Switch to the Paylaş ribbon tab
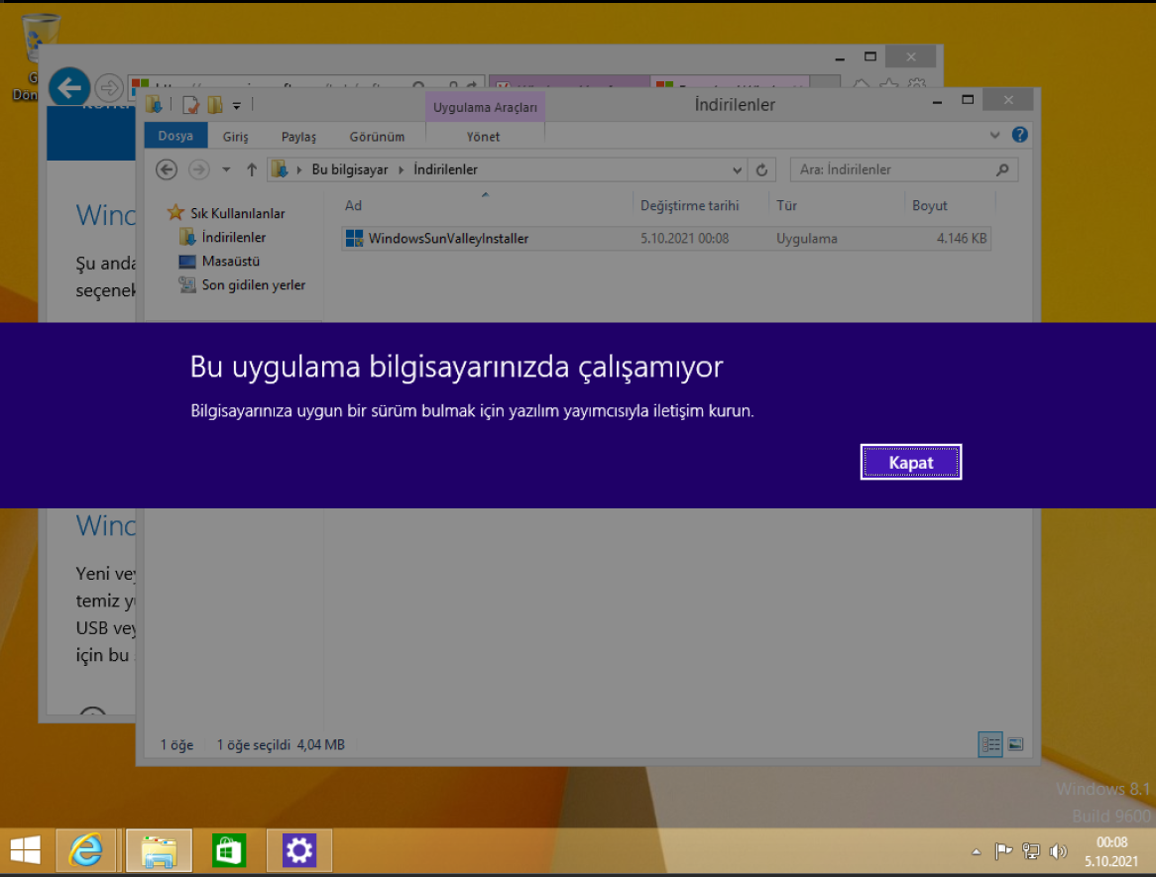Viewport: 1156px width, 877px height. tap(298, 137)
